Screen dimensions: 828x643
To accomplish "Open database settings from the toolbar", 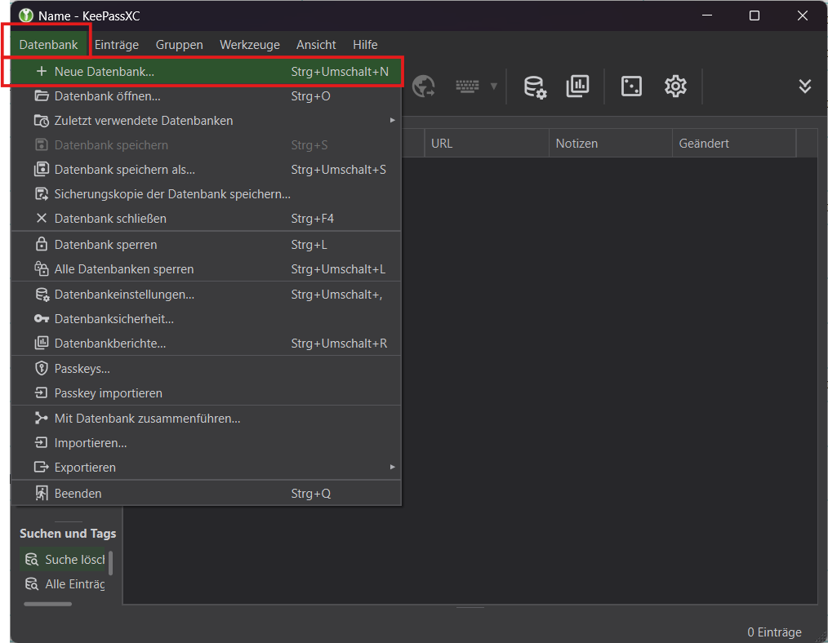I will pyautogui.click(x=535, y=86).
